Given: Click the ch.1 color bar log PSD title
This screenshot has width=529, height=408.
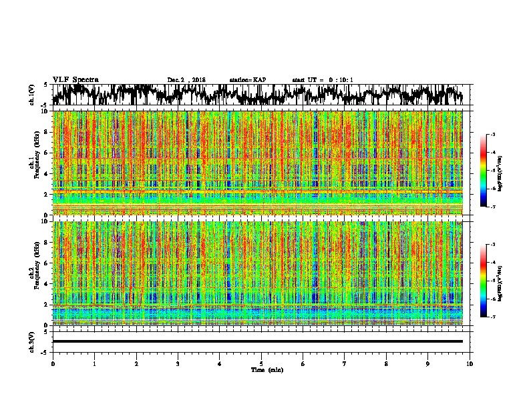Looking at the screenshot, I should coord(500,173).
